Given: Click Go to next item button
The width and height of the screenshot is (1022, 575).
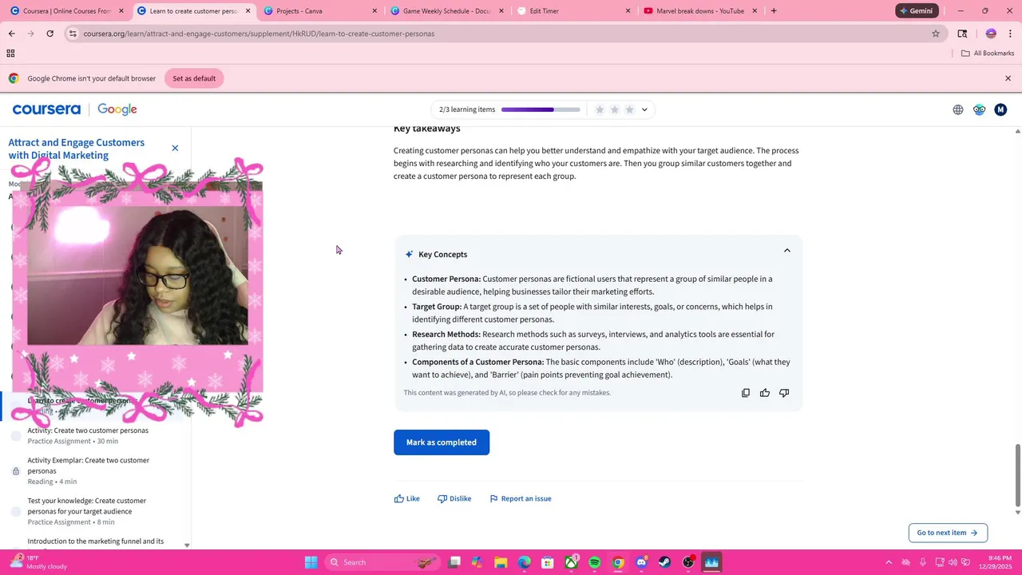Looking at the screenshot, I should pyautogui.click(x=948, y=533).
